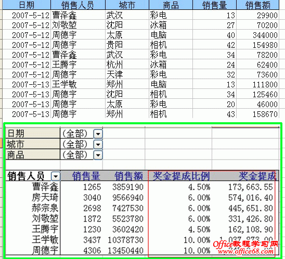285x259 pixels.
Task: Select sales amount cell 29900
Action: pos(257,15)
